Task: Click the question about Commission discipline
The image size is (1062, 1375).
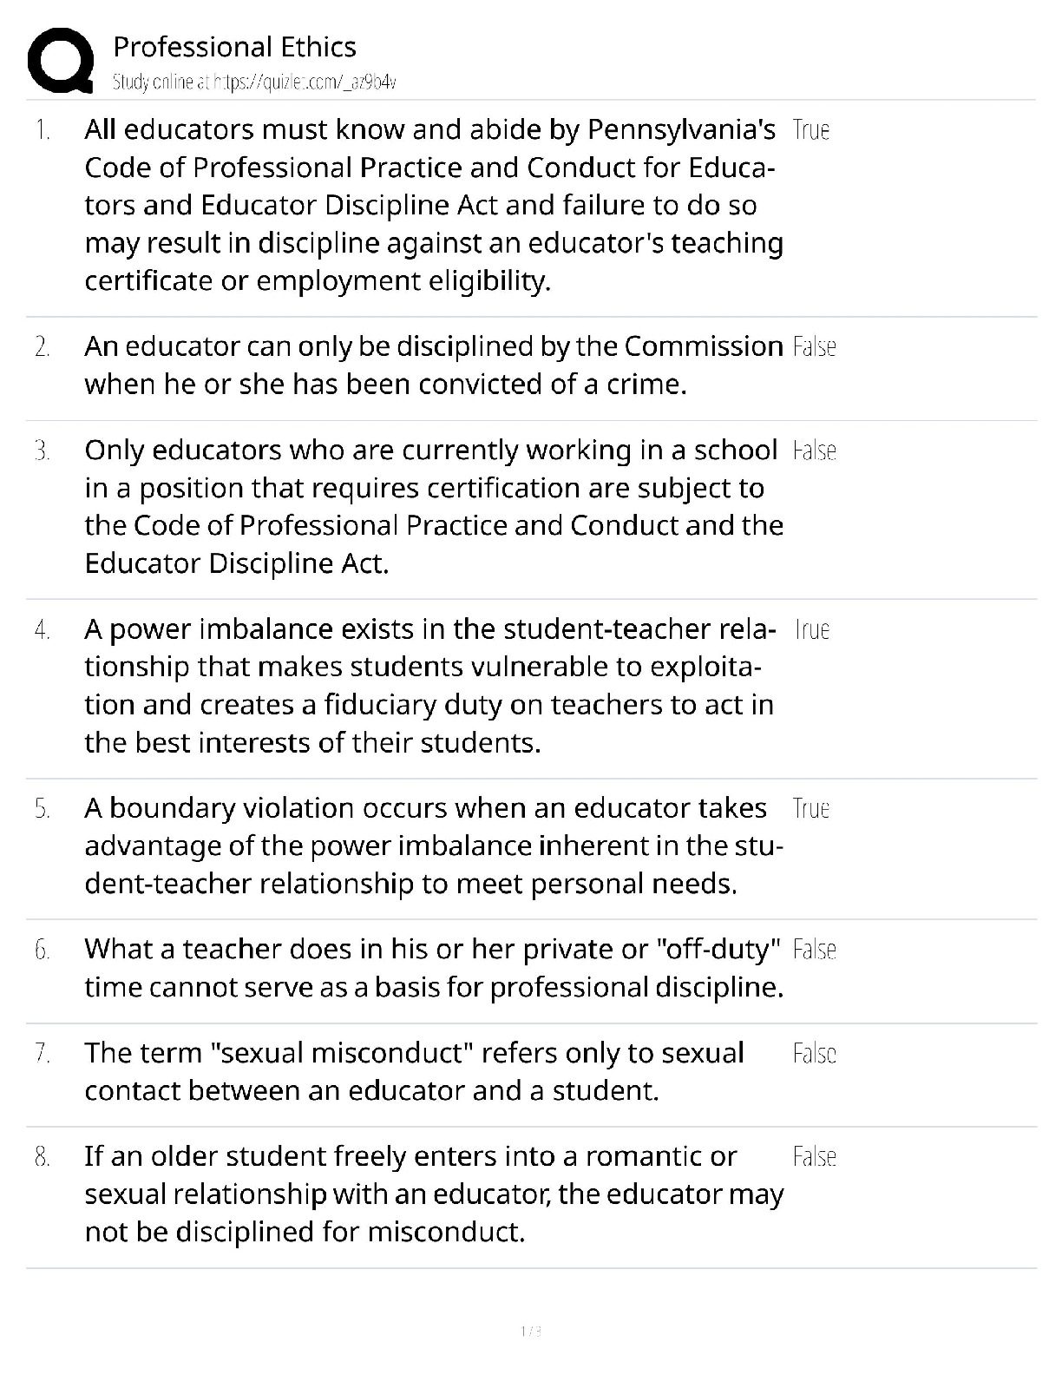Action: (x=432, y=365)
